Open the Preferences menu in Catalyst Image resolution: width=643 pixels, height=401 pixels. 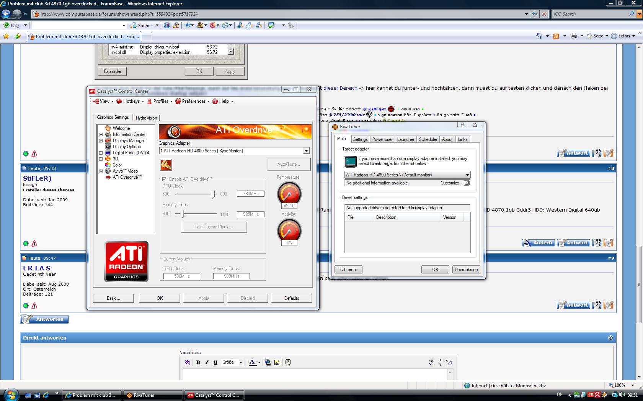[193, 101]
